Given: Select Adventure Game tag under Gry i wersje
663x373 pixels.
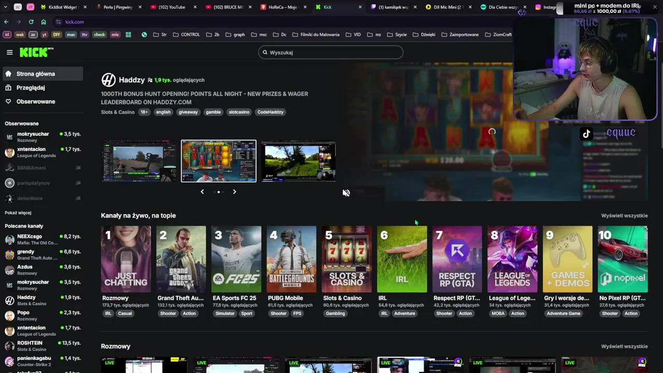Looking at the screenshot, I should [564, 313].
